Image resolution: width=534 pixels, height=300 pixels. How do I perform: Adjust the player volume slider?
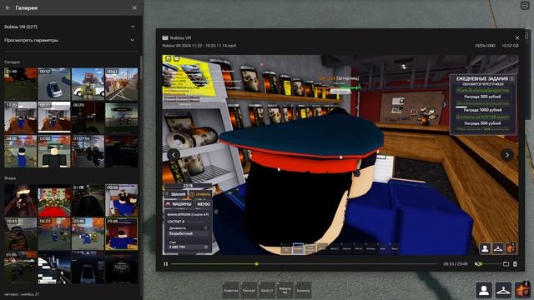[x=490, y=264]
